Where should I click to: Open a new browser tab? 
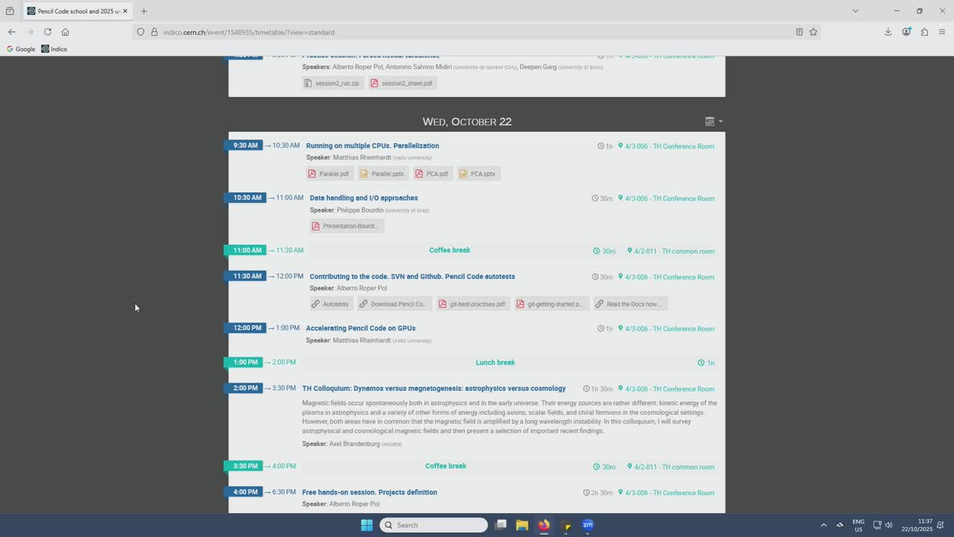click(144, 11)
